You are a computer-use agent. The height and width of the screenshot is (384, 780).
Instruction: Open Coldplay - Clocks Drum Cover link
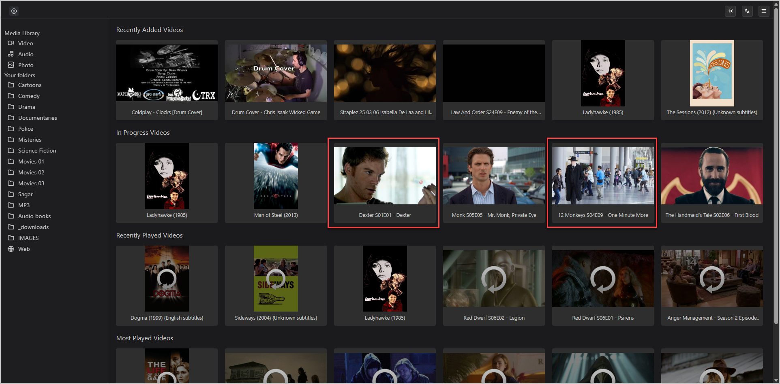(167, 112)
